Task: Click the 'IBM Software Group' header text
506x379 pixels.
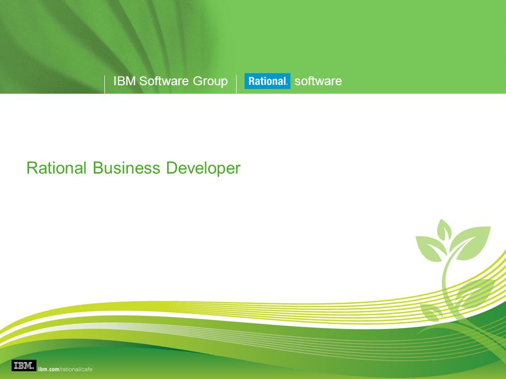Action: pyautogui.click(x=170, y=81)
